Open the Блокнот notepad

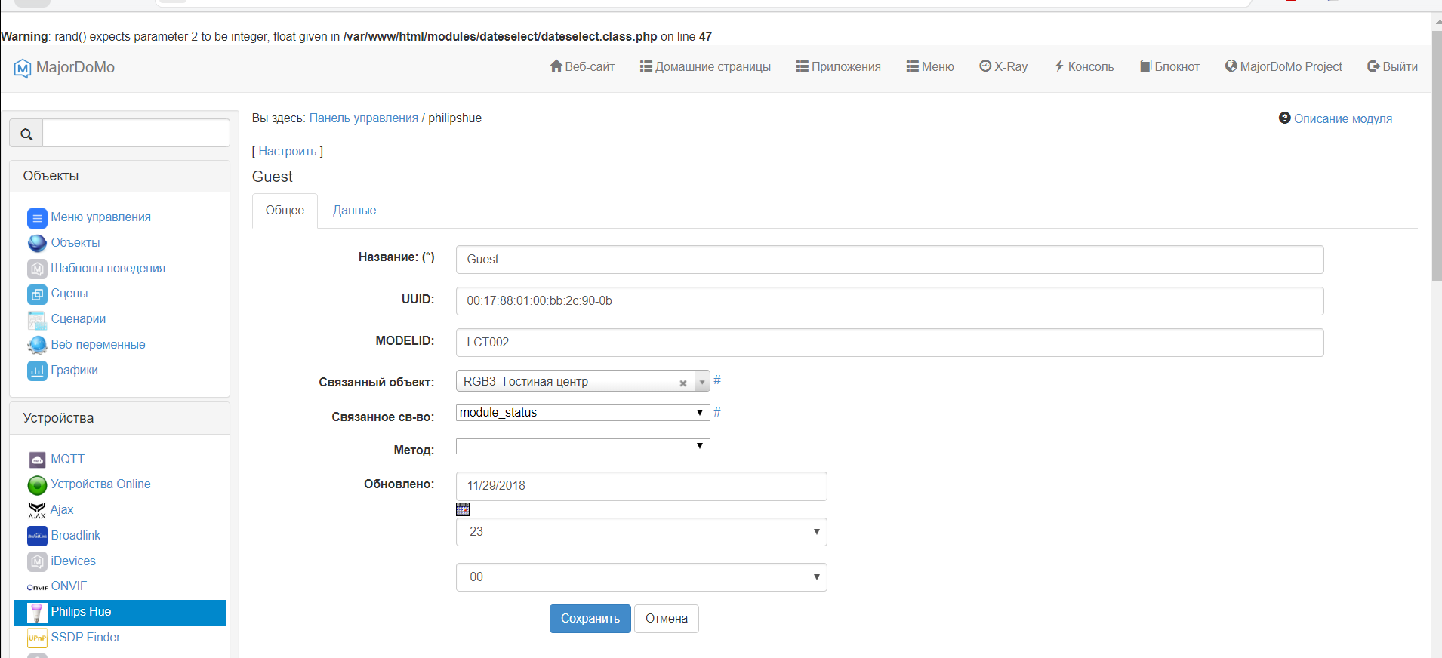pyautogui.click(x=1169, y=66)
